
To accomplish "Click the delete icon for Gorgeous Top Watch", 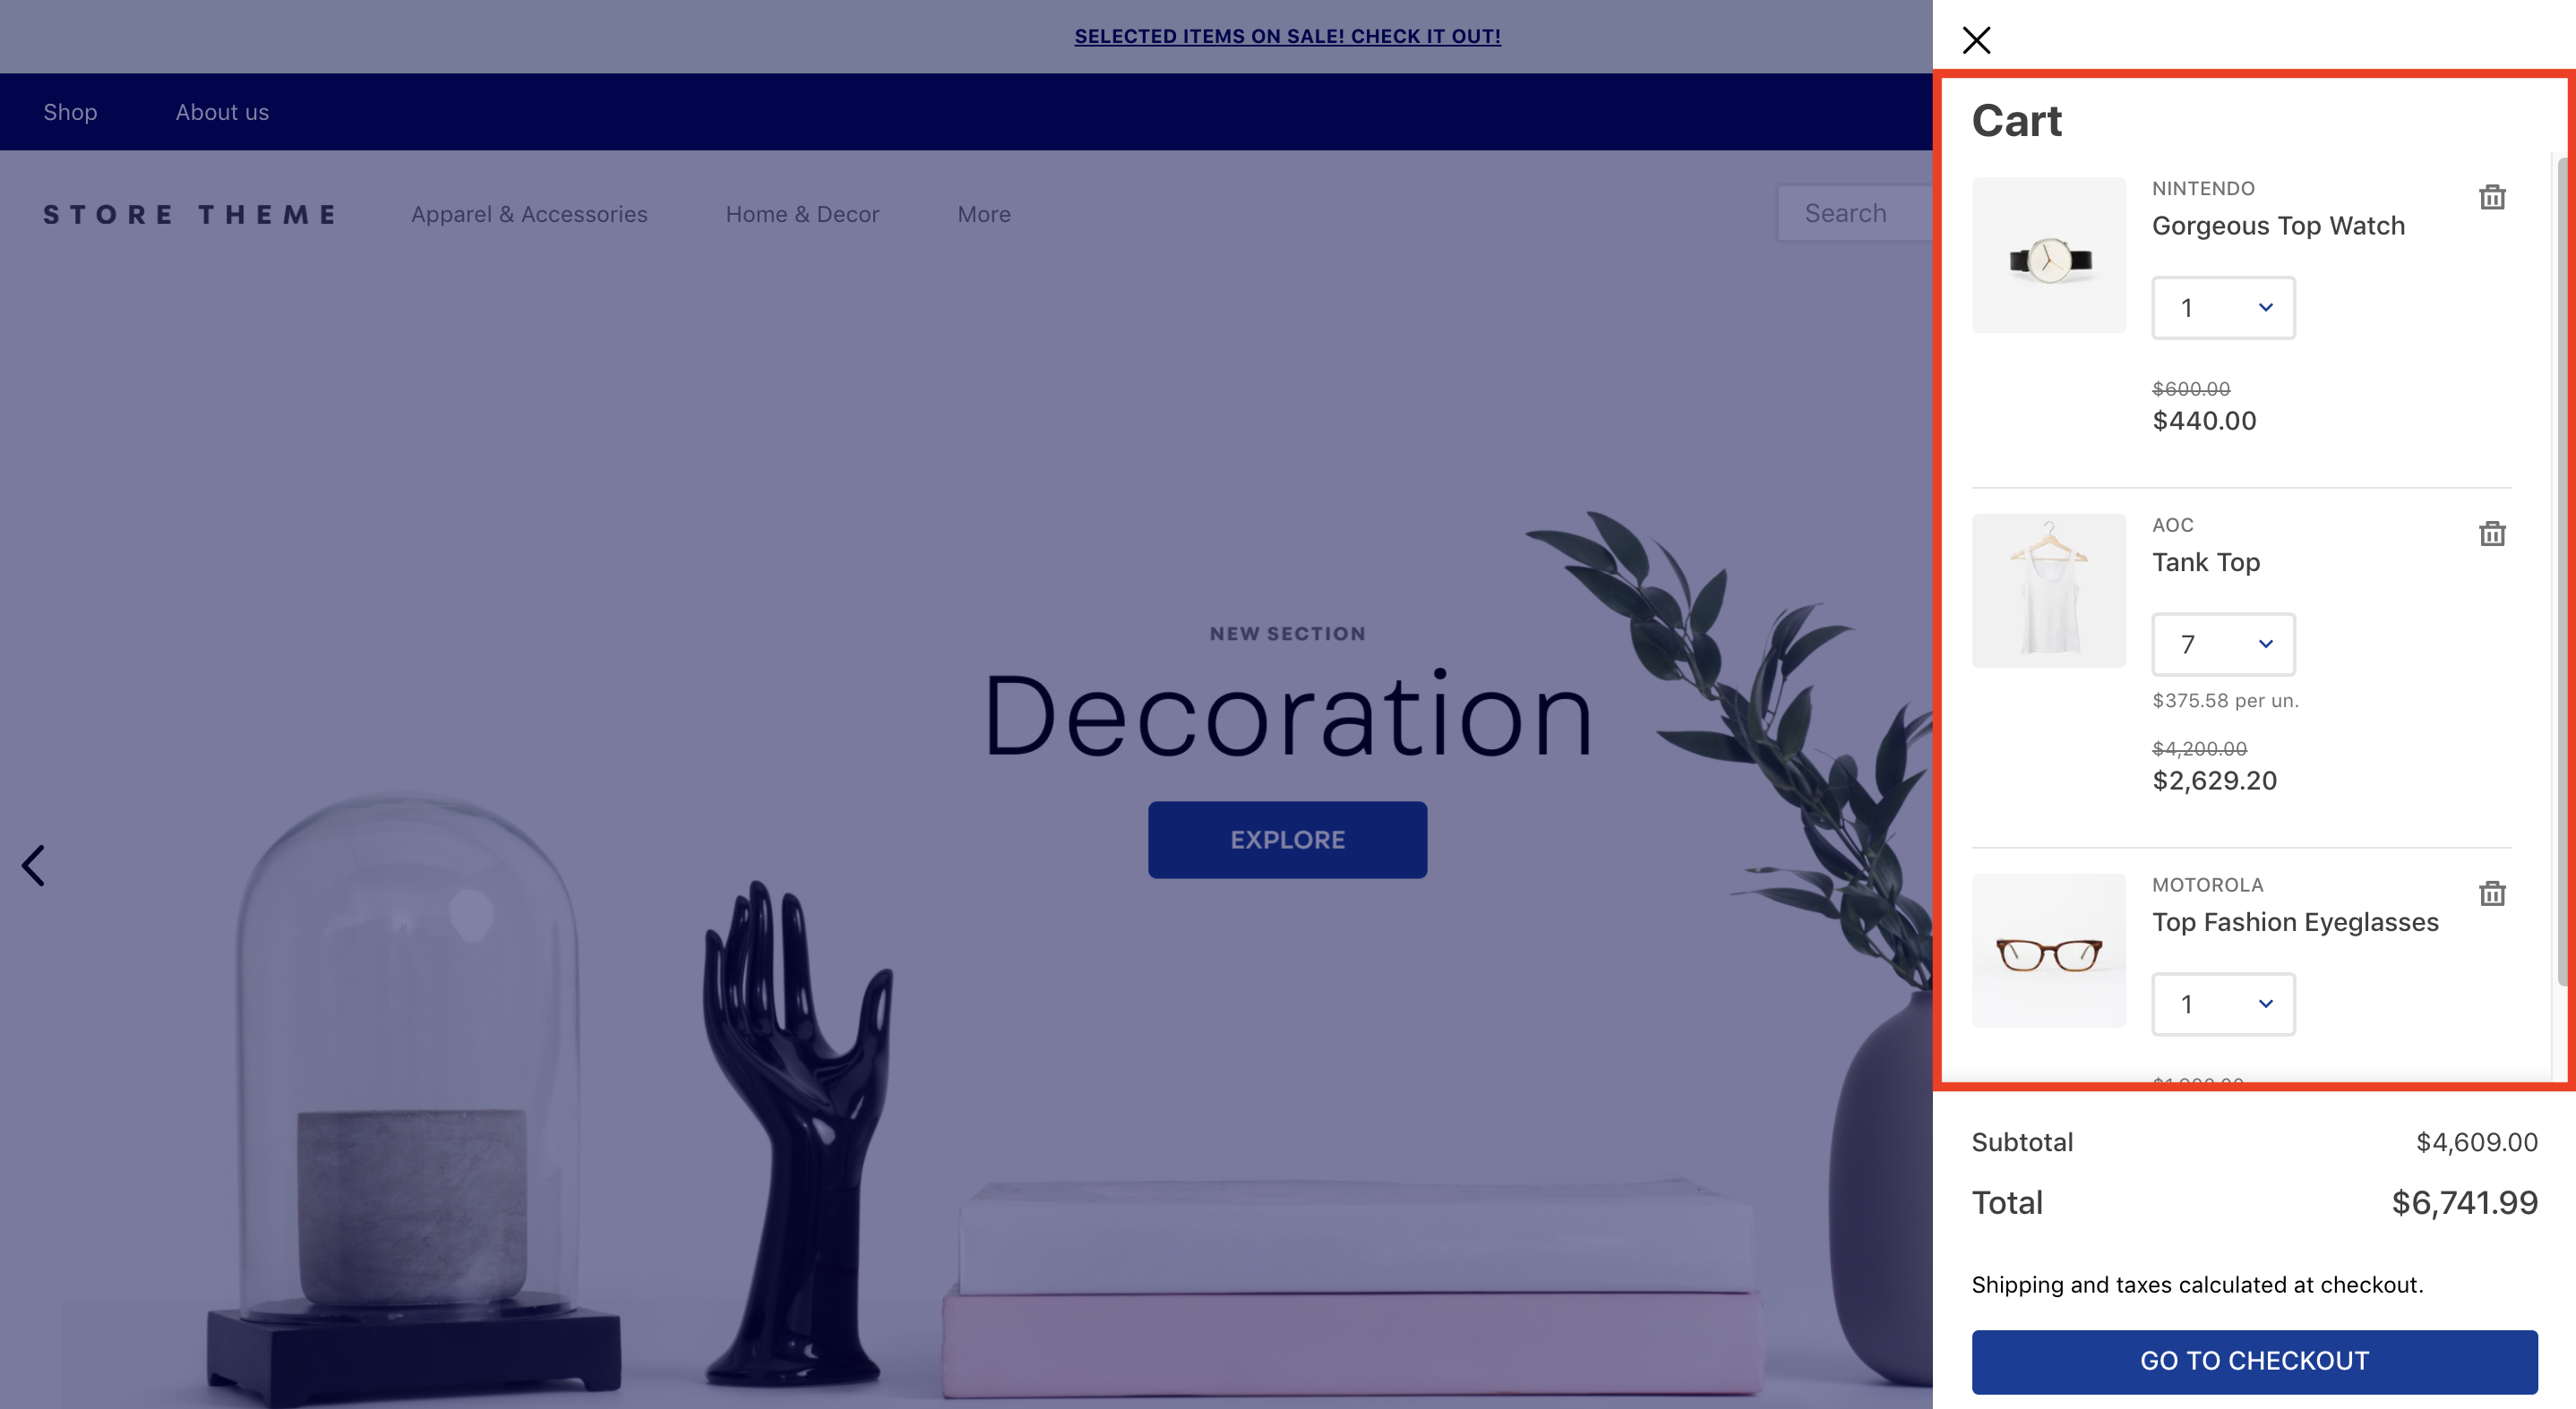I will coord(2493,196).
